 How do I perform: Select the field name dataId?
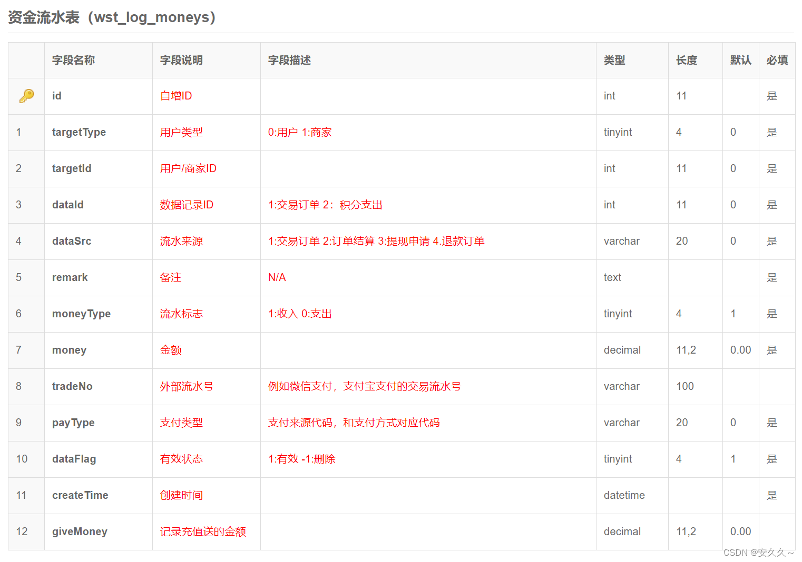[x=68, y=205]
